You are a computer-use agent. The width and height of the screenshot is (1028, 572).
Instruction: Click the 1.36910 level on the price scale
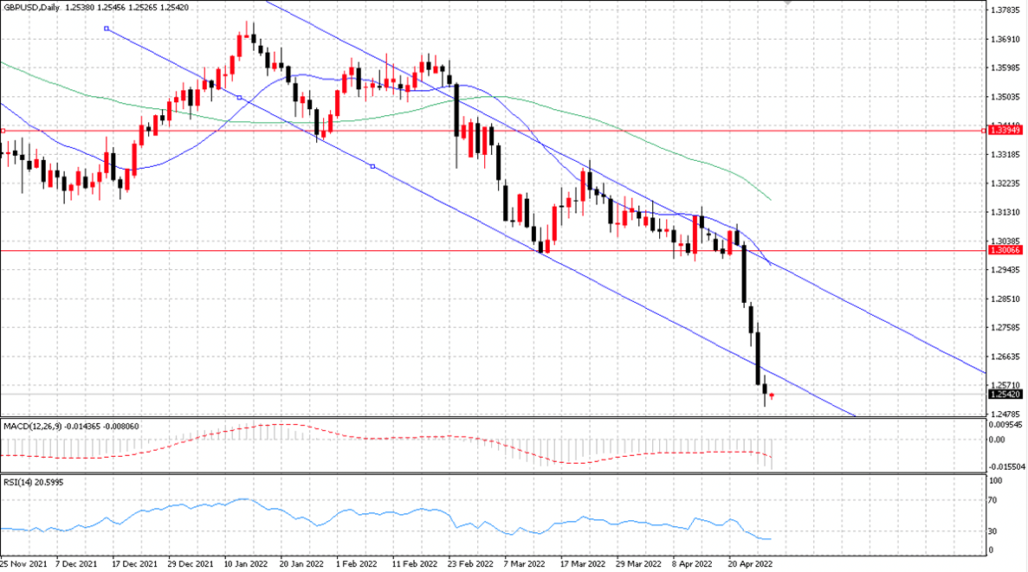point(1005,39)
